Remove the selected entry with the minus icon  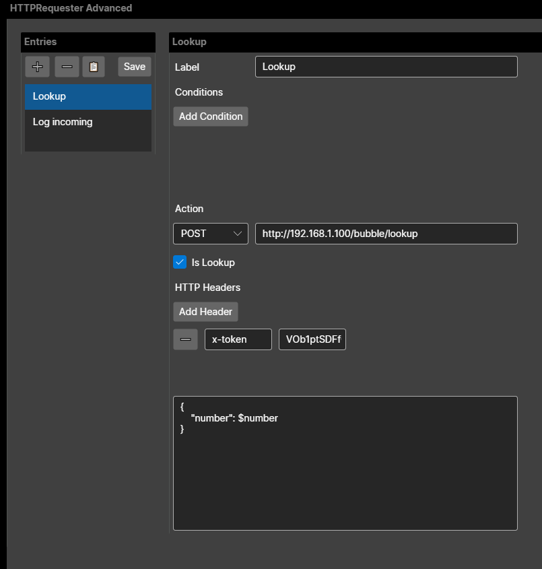[x=67, y=67]
